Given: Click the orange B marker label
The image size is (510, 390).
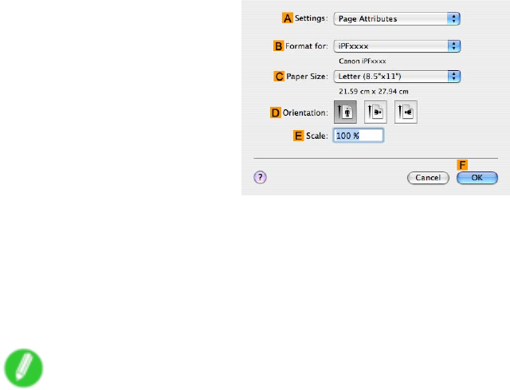Looking at the screenshot, I should 278,46.
